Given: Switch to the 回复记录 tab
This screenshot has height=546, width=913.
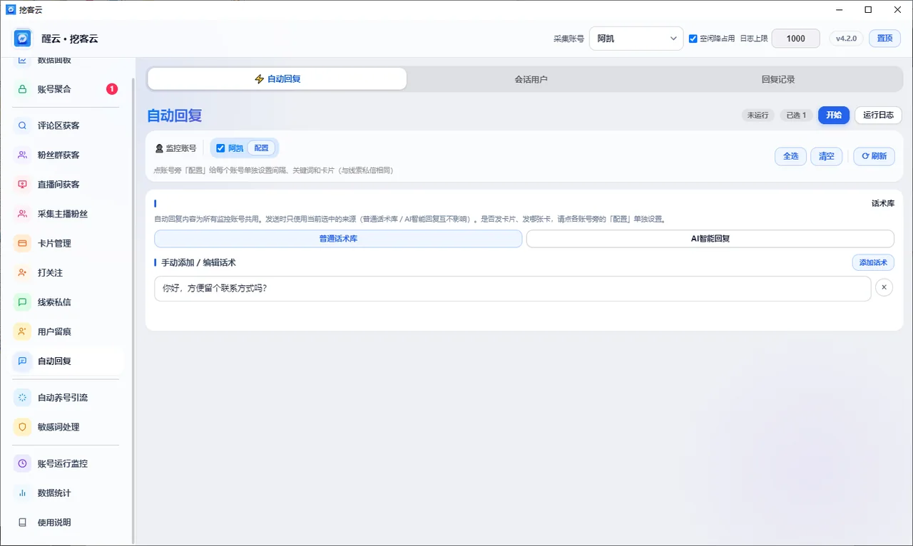Looking at the screenshot, I should pos(778,79).
